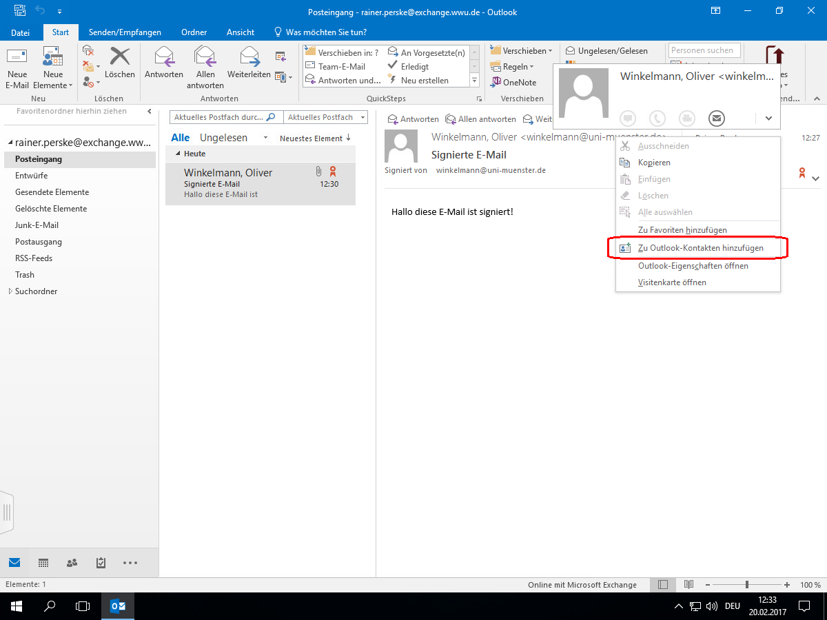This screenshot has height=620, width=827.
Task: Open the calendar view in navigation bar
Action: click(43, 563)
